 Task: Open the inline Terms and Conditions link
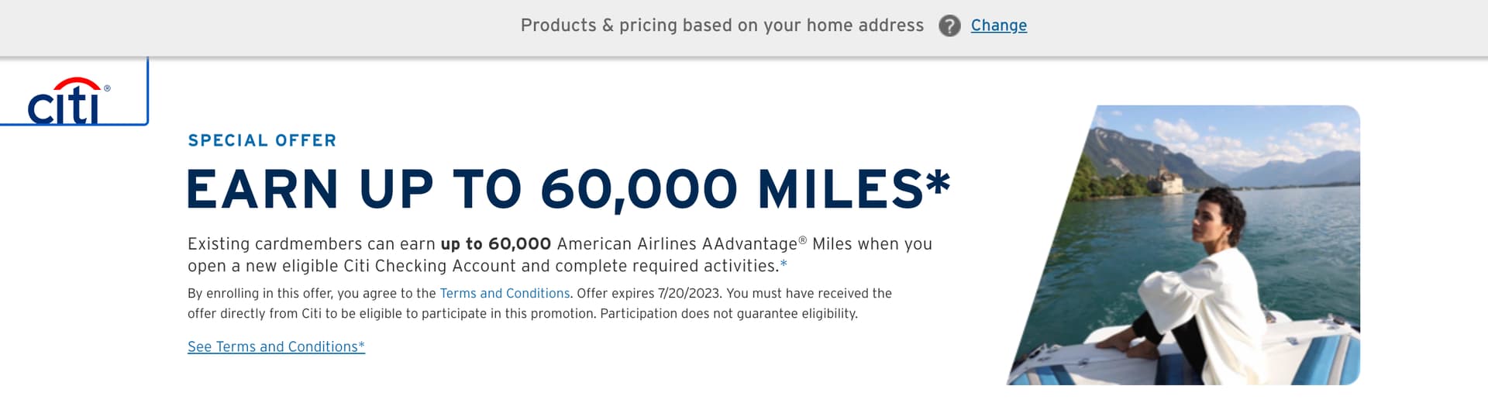point(505,293)
